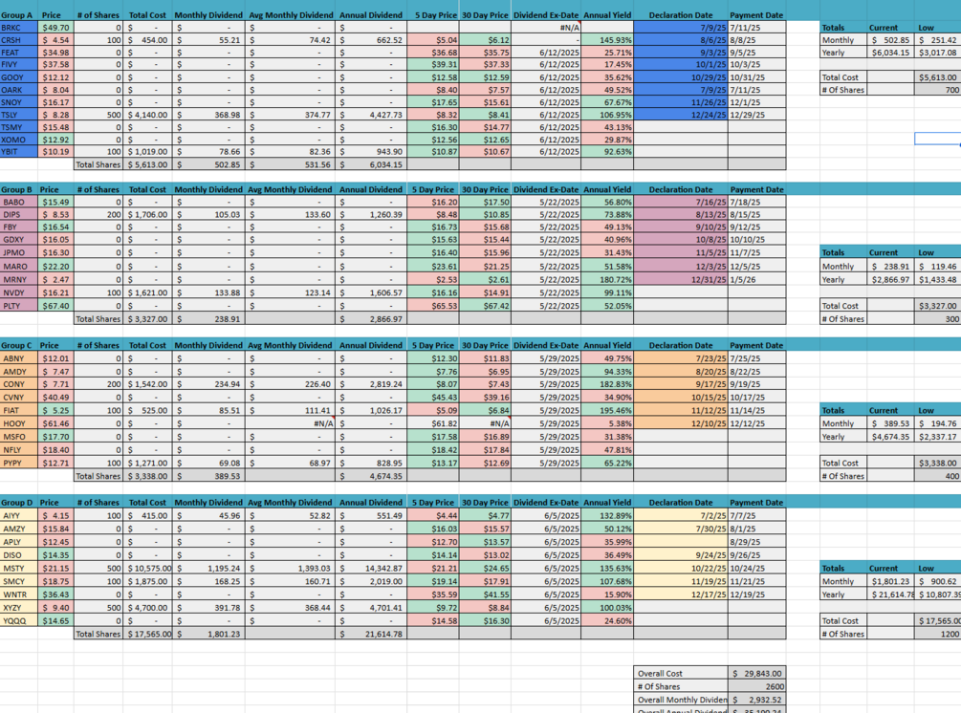Select the #N/A cell in BRKC row
The width and height of the screenshot is (961, 713).
click(x=546, y=28)
